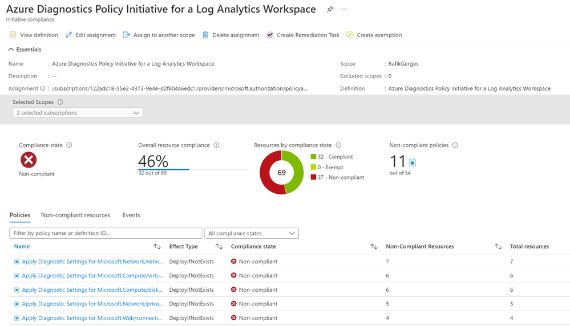Image resolution: width=570 pixels, height=326 pixels.
Task: Open Apply Diagnostic Settings for Microsoft.Compute/virtu... policy
Action: coord(92,275)
